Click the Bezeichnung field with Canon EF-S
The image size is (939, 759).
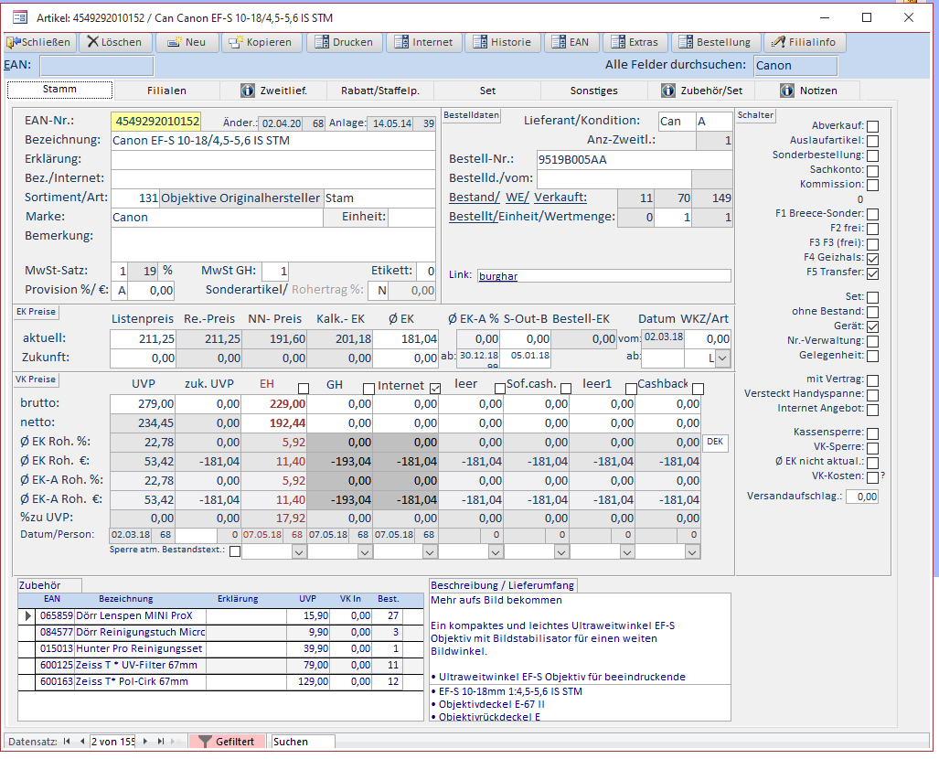[273, 141]
